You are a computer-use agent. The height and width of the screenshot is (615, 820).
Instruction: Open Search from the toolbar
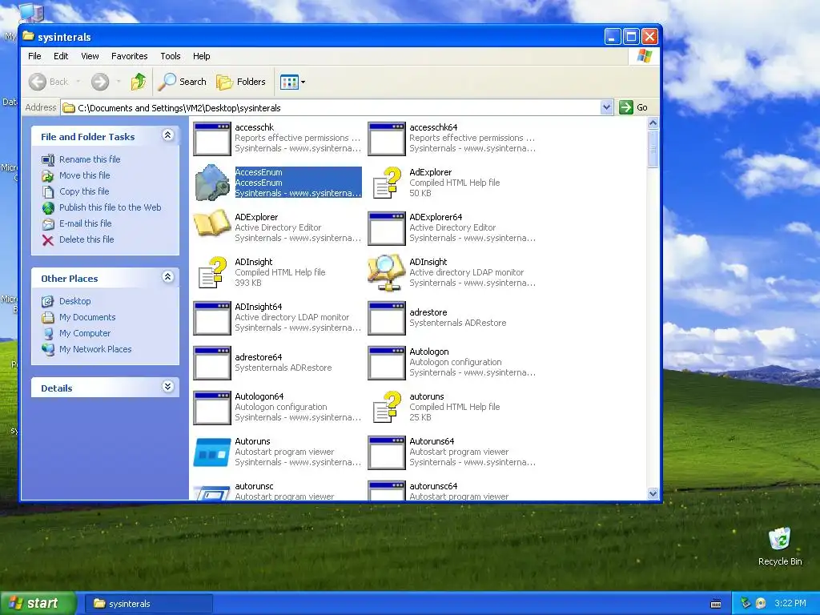coord(183,82)
